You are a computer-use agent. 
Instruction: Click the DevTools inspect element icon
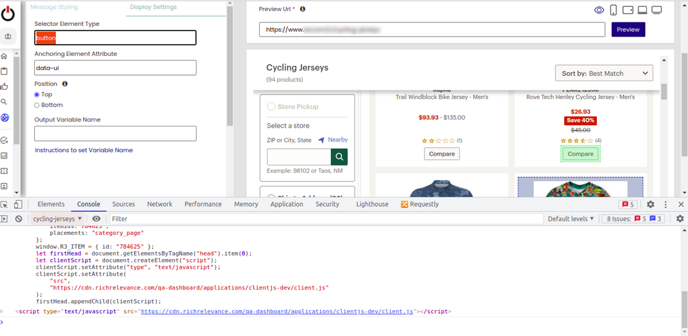[x=5, y=205]
